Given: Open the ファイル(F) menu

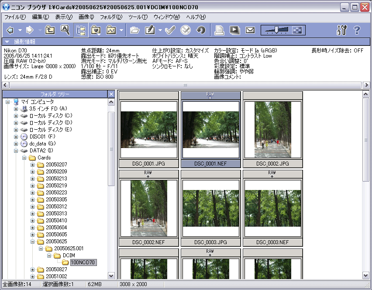Looking at the screenshot, I should point(15,17).
